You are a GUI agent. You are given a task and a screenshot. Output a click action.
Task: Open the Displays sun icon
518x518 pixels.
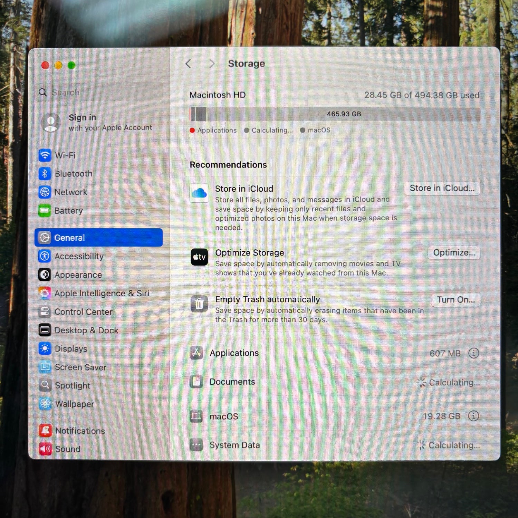pyautogui.click(x=45, y=349)
